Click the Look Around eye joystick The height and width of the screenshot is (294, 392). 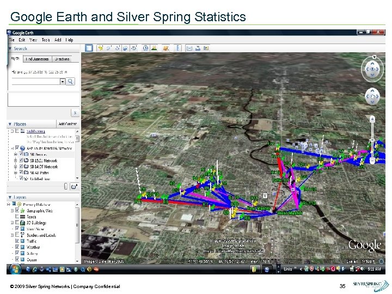coord(372,69)
